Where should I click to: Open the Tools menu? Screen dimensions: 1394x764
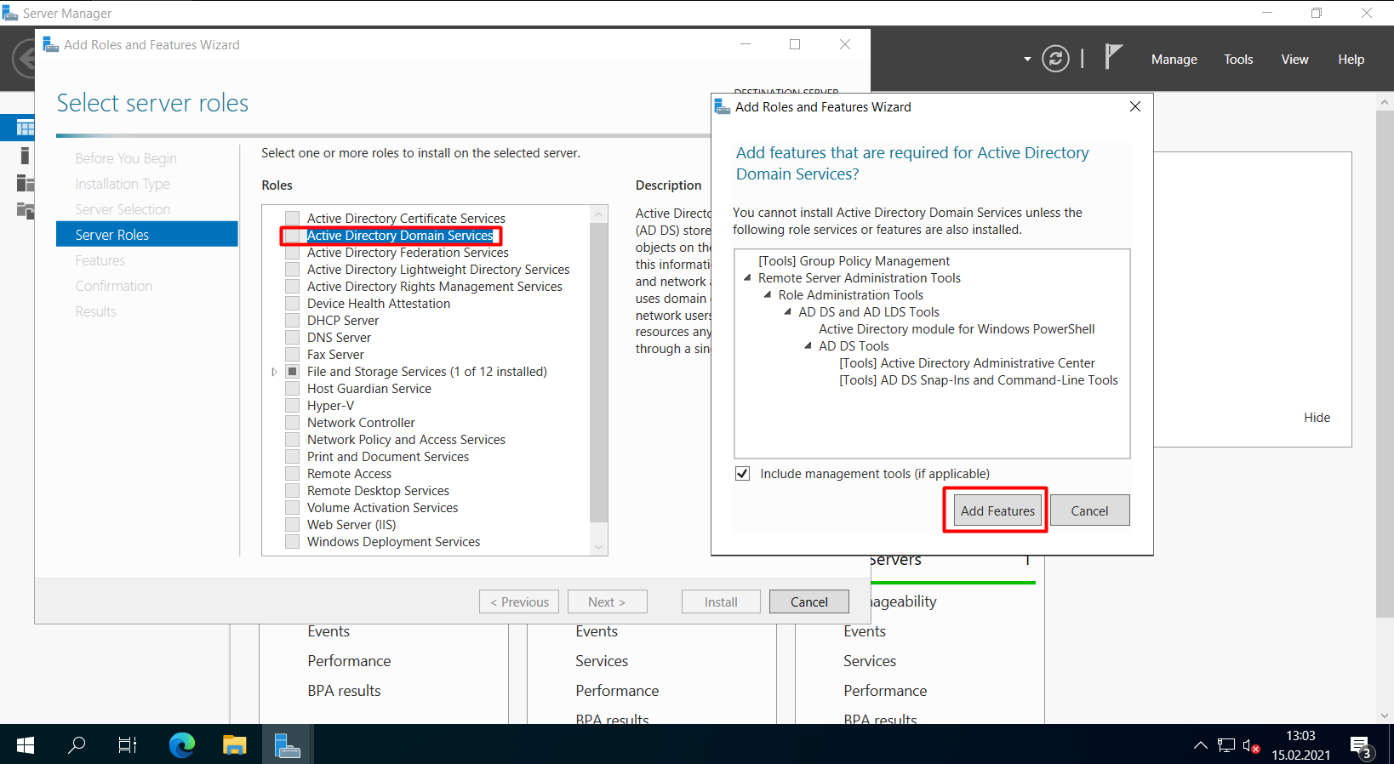pos(1238,60)
